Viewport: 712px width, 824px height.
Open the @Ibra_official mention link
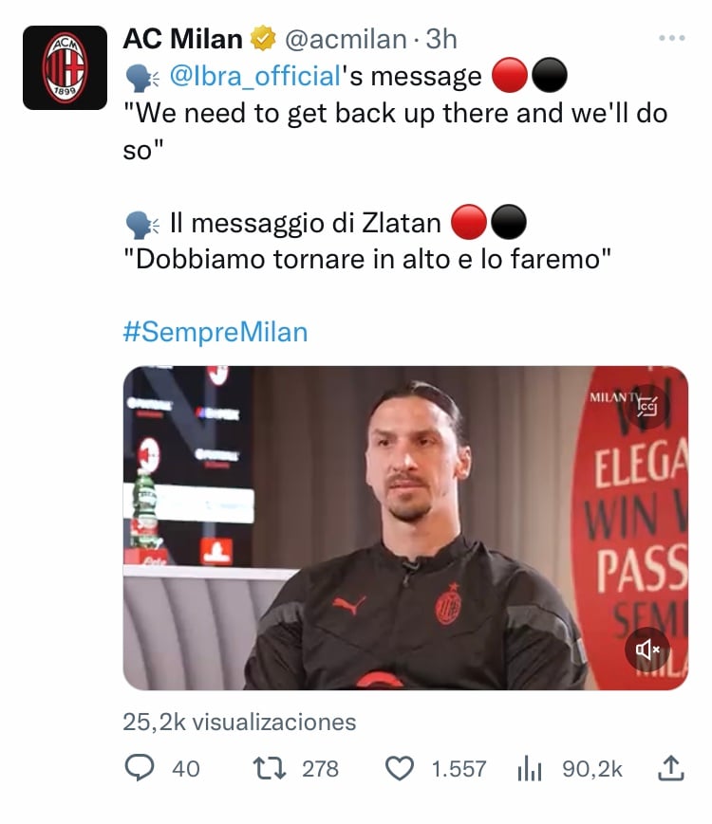[255, 76]
